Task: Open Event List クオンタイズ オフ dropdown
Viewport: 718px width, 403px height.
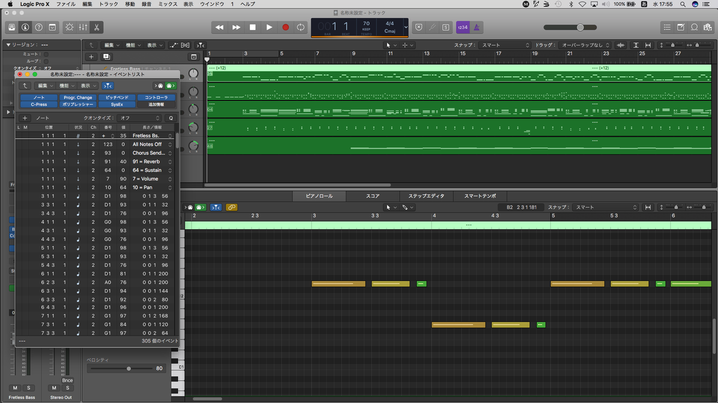Action: click(x=139, y=118)
